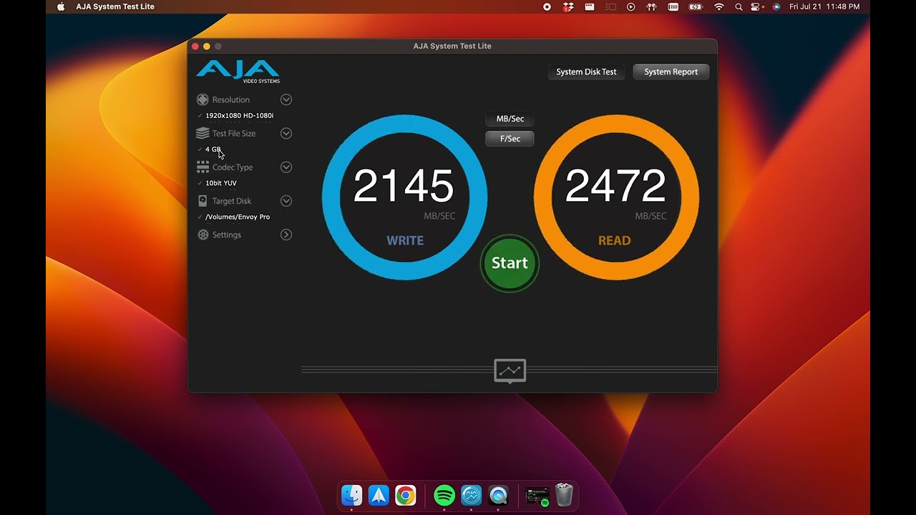Open Spotify from the dock
The image size is (916, 515).
[444, 495]
